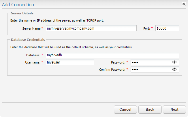
Task: Click the Port label
Action: tap(147, 28)
